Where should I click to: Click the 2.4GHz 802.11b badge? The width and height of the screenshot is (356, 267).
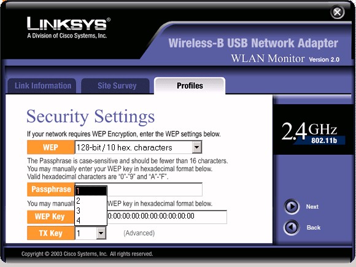pyautogui.click(x=313, y=134)
